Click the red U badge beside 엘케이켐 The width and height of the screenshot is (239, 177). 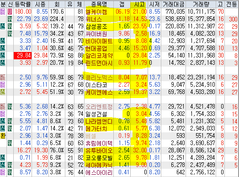coord(10,12)
